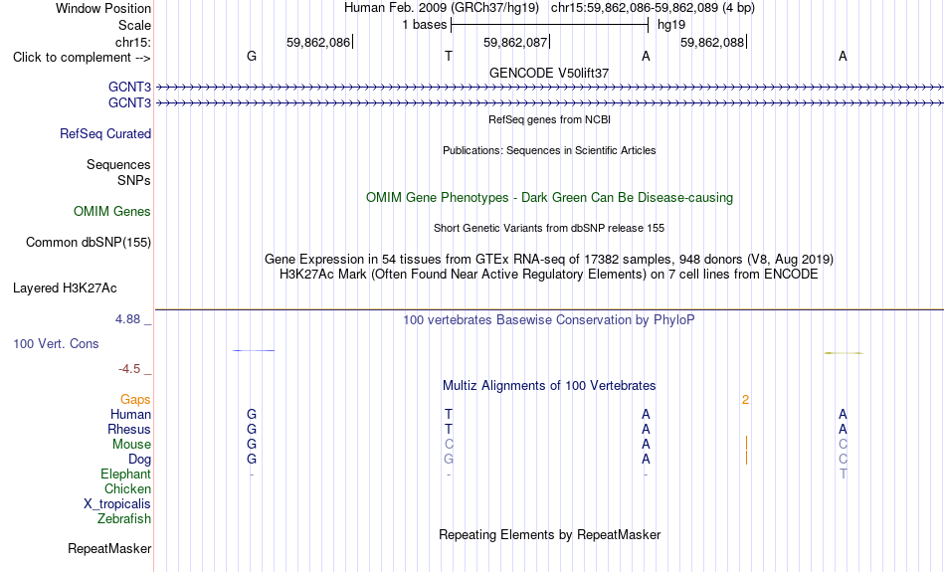The height and width of the screenshot is (572, 945).
Task: Click the H3K27Ac Mark track title
Action: (x=549, y=275)
